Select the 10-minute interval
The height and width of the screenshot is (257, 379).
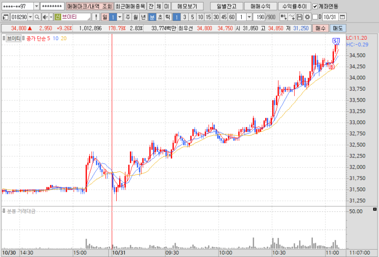[x=201, y=17]
